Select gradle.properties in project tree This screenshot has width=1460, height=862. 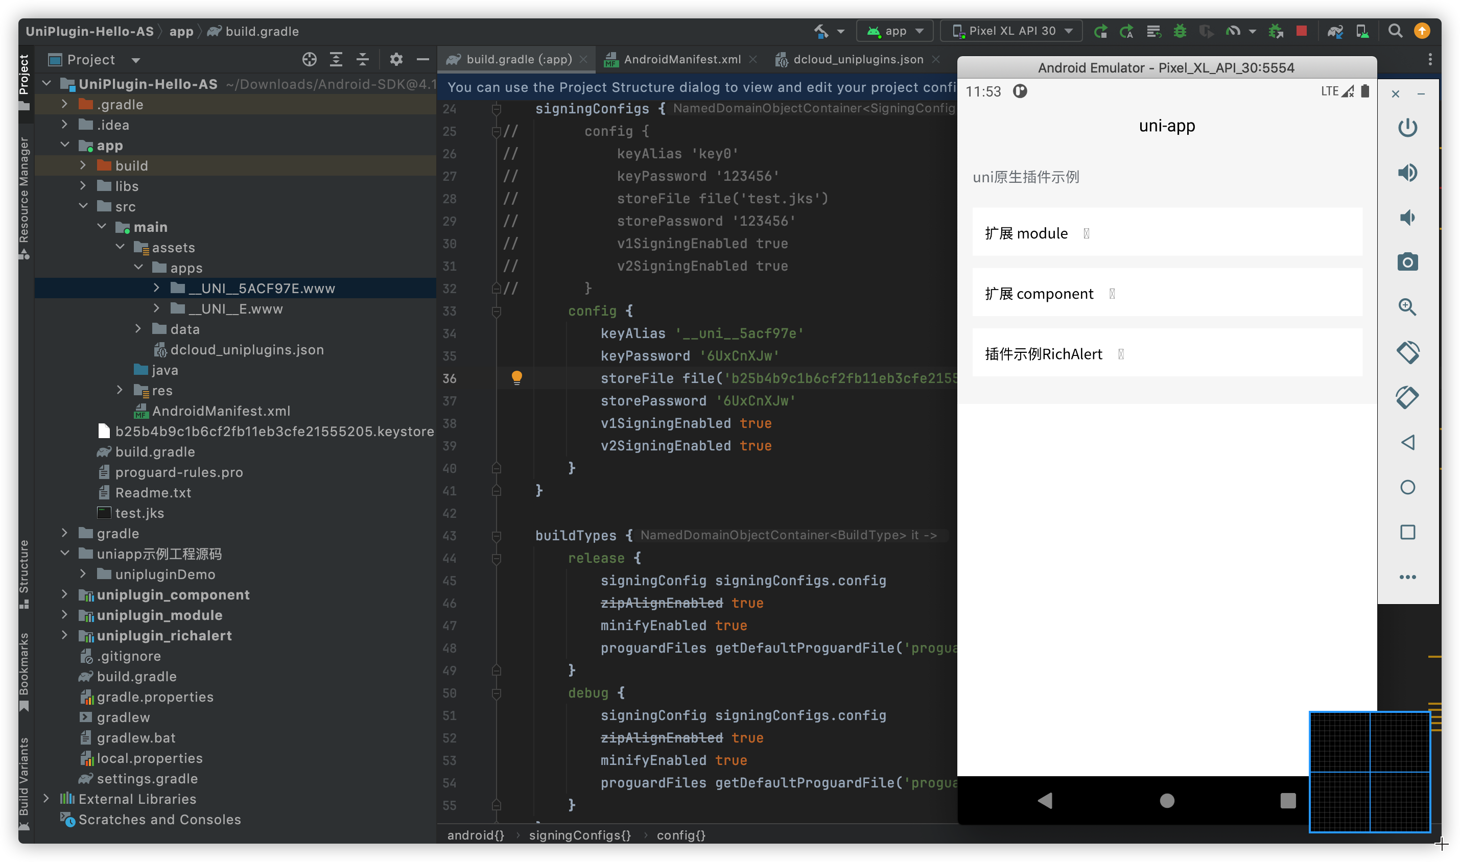click(147, 697)
